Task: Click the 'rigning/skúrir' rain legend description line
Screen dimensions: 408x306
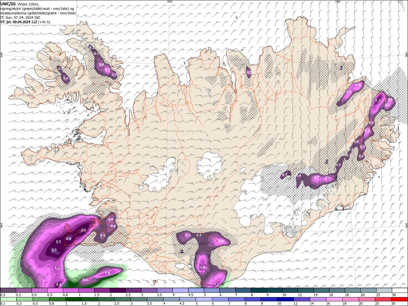Action: coord(37,9)
